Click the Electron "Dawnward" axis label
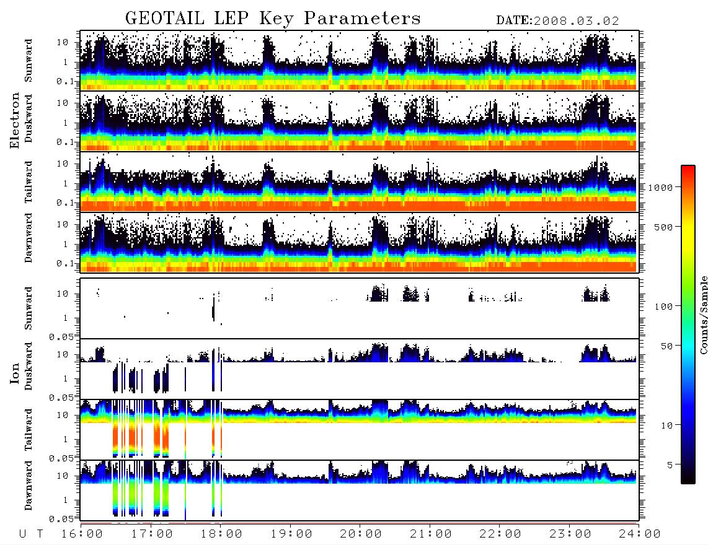The height and width of the screenshot is (545, 708). pyautogui.click(x=29, y=238)
